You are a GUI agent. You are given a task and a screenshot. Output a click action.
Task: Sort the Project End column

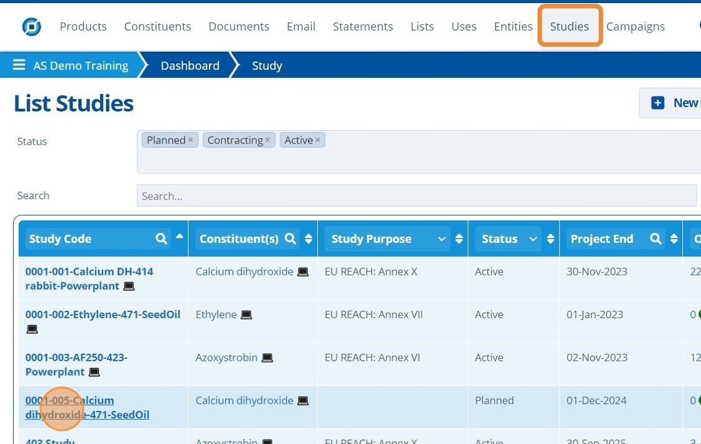[673, 239]
